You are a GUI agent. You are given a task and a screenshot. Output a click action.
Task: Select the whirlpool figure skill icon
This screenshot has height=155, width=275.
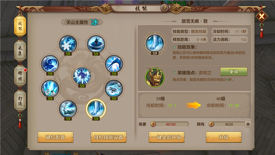click(96, 44)
